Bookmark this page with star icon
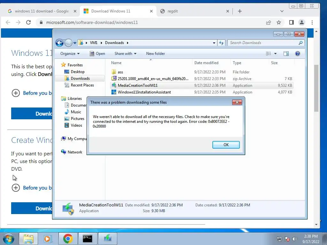Screen dimensions: 327x245 point(278,23)
